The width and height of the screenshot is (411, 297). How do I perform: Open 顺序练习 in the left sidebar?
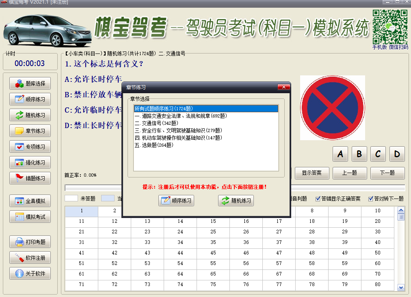click(x=30, y=99)
